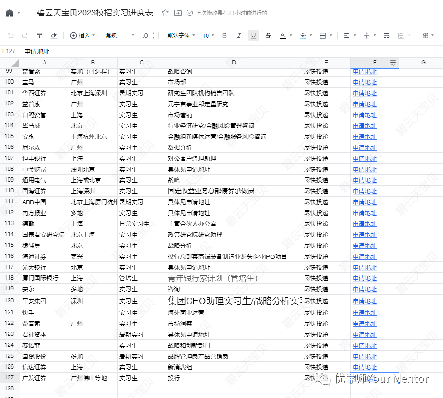Viewport: 443px width, 398px height.
Task: Apply the fill color bucket
Action: pos(303,35)
